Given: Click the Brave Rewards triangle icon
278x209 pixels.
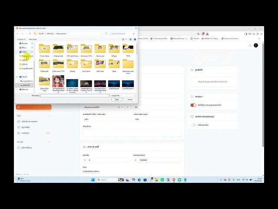Looking at the screenshot, I should [207, 34].
